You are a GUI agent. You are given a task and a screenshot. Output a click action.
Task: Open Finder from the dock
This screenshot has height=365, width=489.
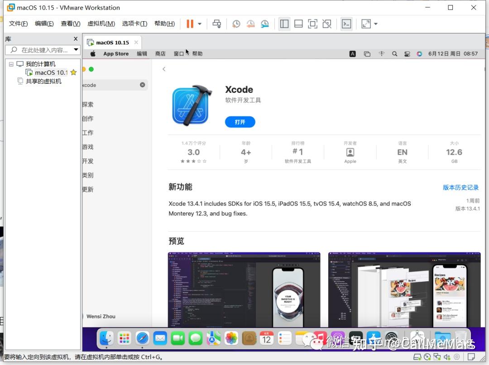(x=106, y=338)
